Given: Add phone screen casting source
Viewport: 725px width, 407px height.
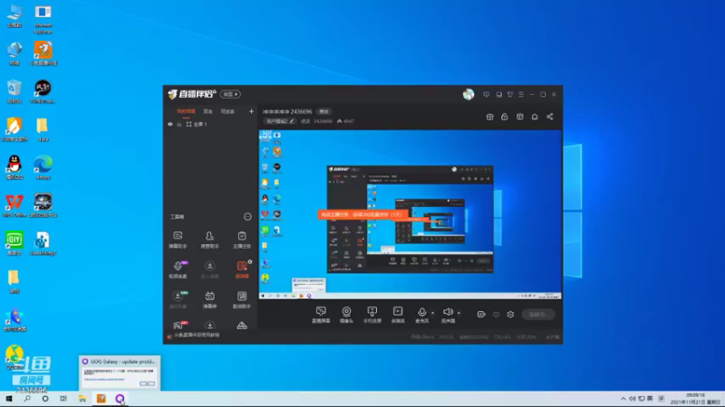Looking at the screenshot, I should (x=372, y=315).
